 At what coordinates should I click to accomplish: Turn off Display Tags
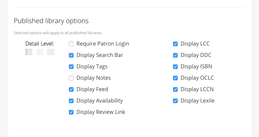pyautogui.click(x=71, y=67)
